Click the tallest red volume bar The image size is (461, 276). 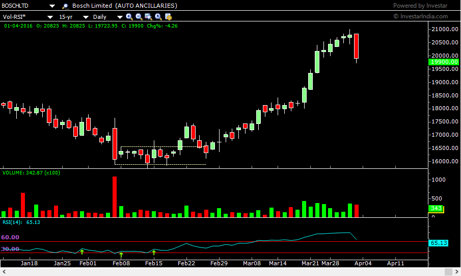pyautogui.click(x=115, y=197)
